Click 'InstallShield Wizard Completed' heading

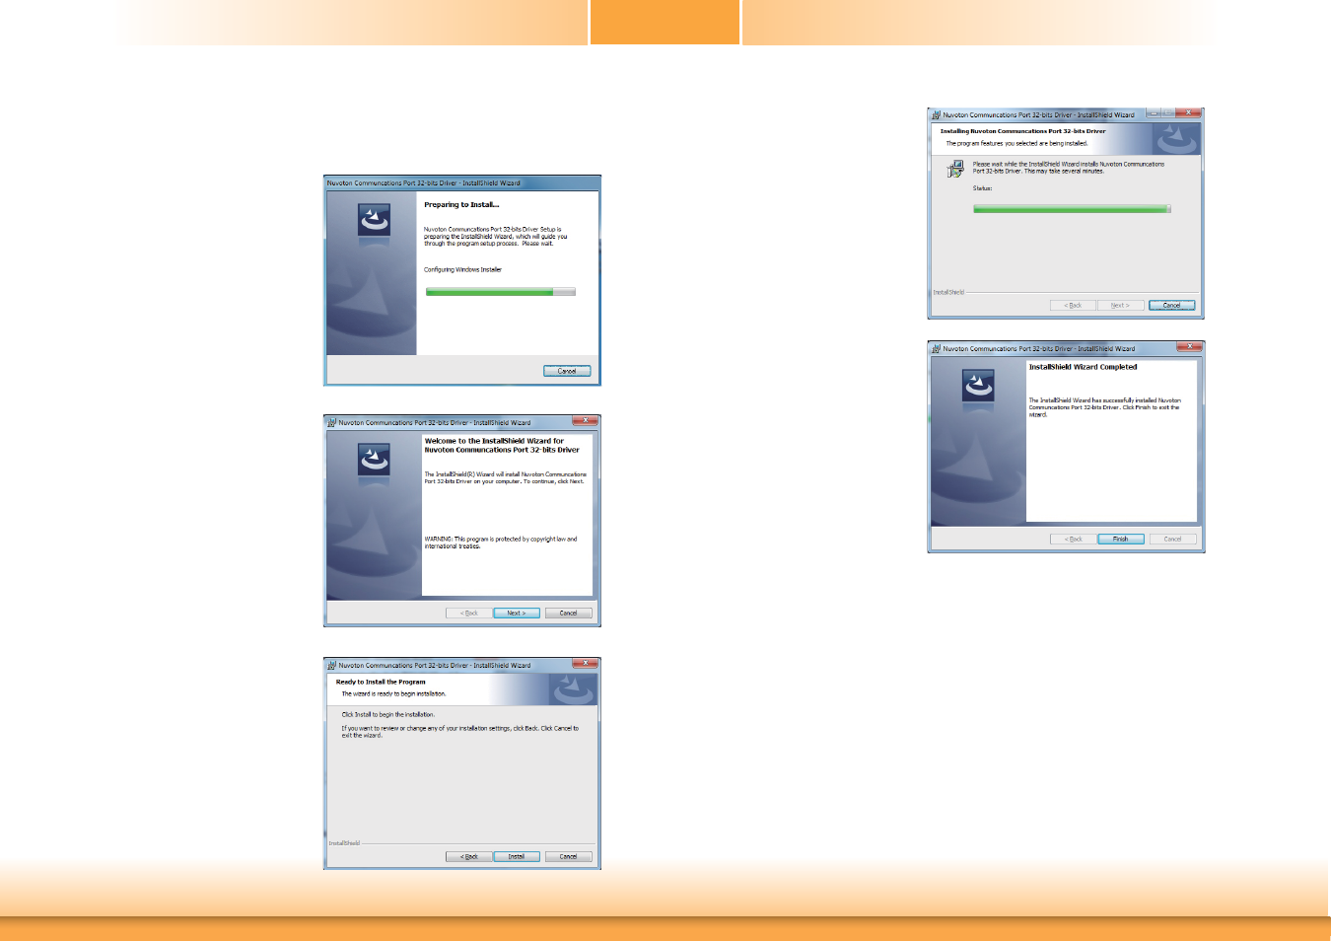tap(1083, 367)
